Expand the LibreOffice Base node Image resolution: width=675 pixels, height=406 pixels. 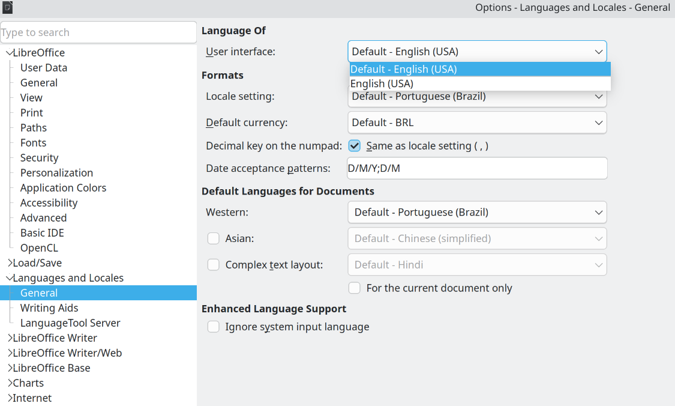[x=10, y=368]
